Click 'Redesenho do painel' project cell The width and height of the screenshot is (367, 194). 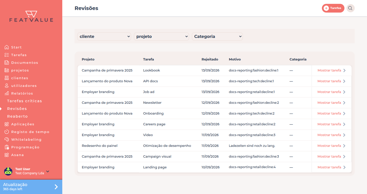[x=100, y=146]
